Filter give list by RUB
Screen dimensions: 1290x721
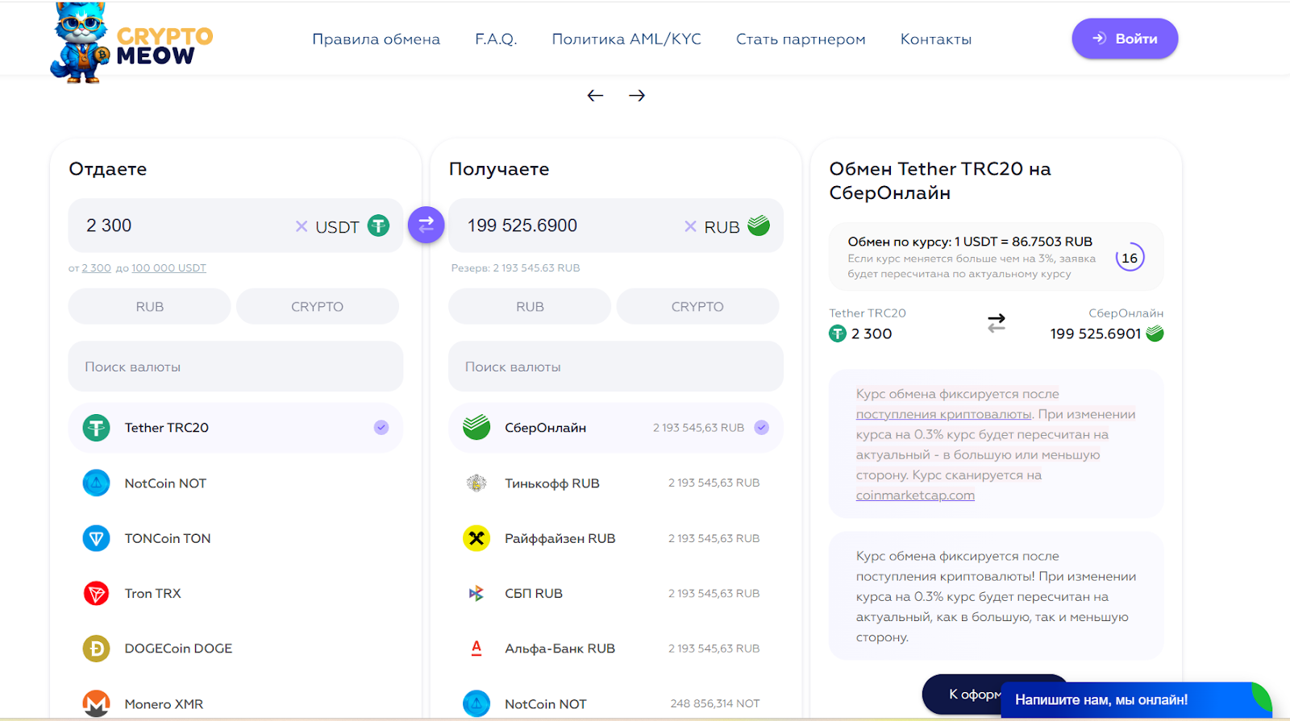[x=149, y=306]
